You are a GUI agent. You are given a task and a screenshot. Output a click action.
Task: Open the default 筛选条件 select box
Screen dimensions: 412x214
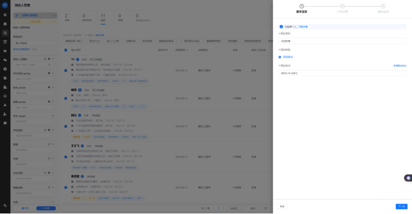34,43
